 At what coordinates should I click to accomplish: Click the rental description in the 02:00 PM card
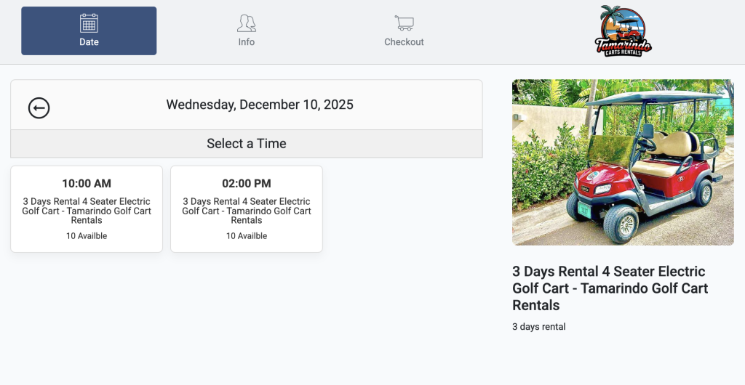click(247, 211)
